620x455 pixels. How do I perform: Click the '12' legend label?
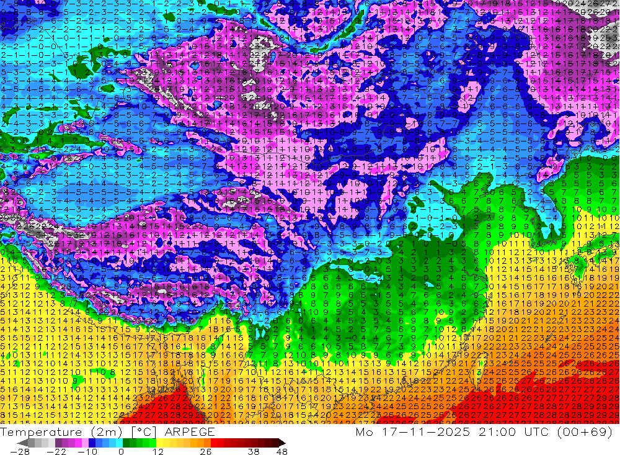[158, 451]
